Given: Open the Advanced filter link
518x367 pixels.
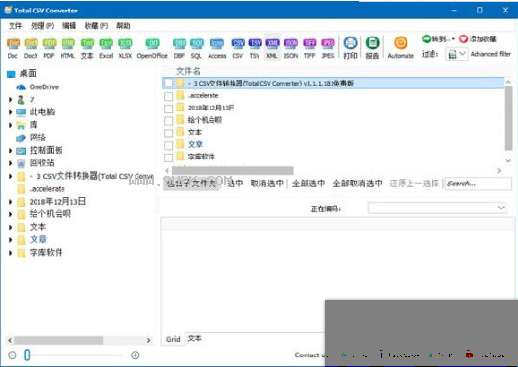Looking at the screenshot, I should point(490,54).
